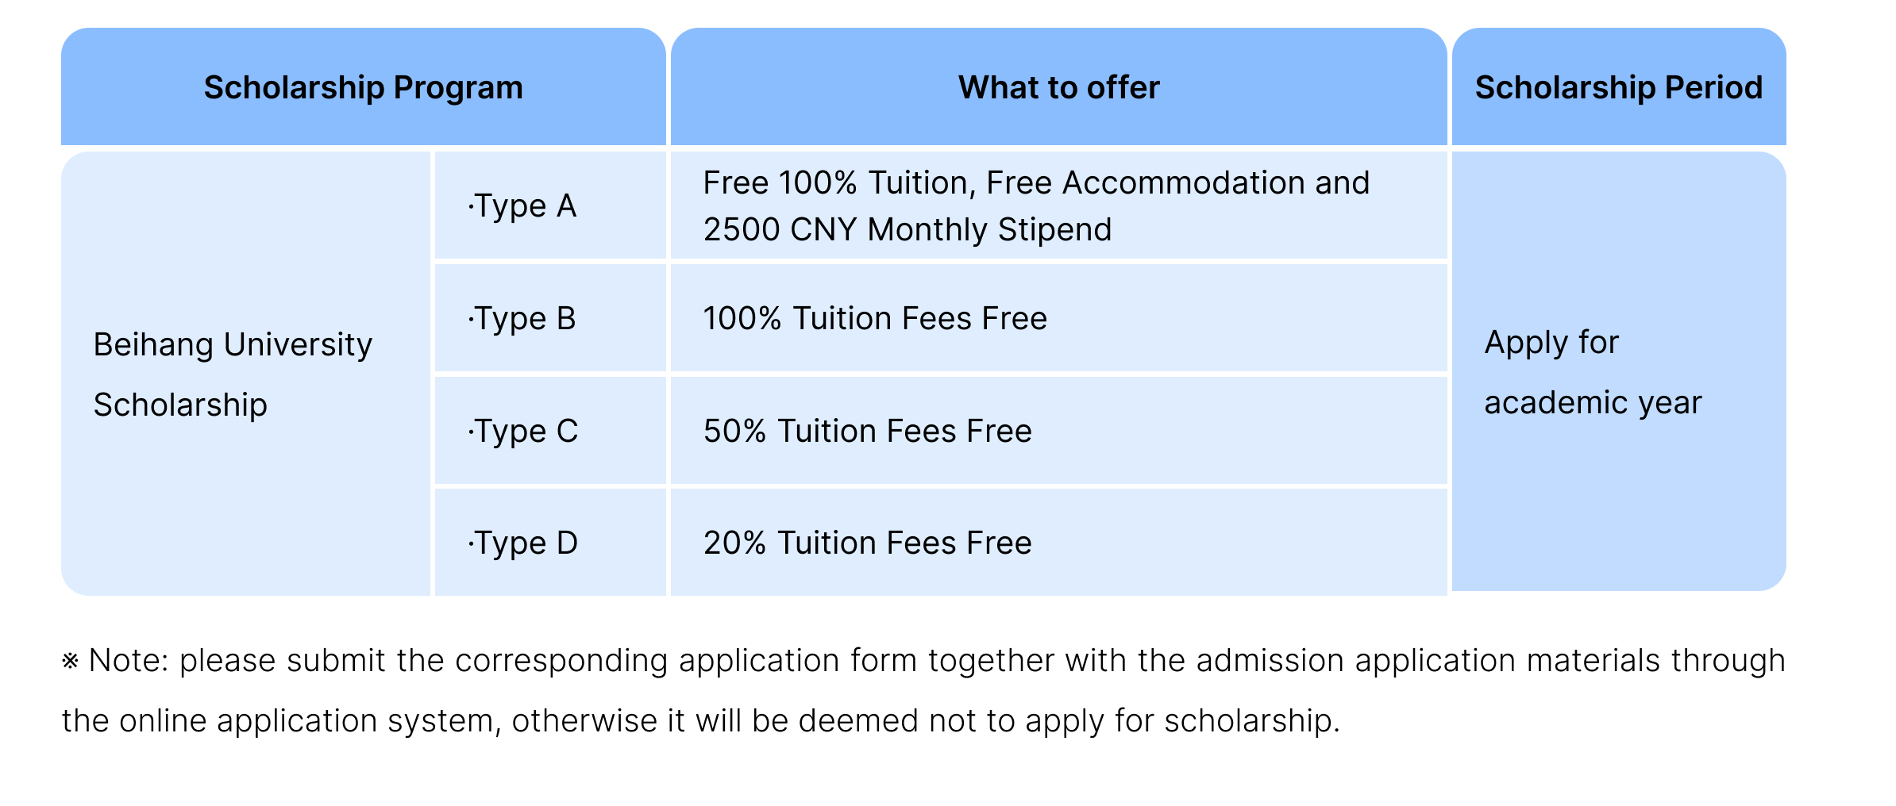Click the Free 100% Tuition description text

[1036, 183]
